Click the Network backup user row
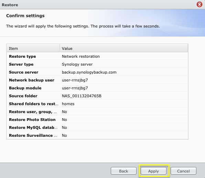This screenshot has width=205, height=178. point(97,80)
